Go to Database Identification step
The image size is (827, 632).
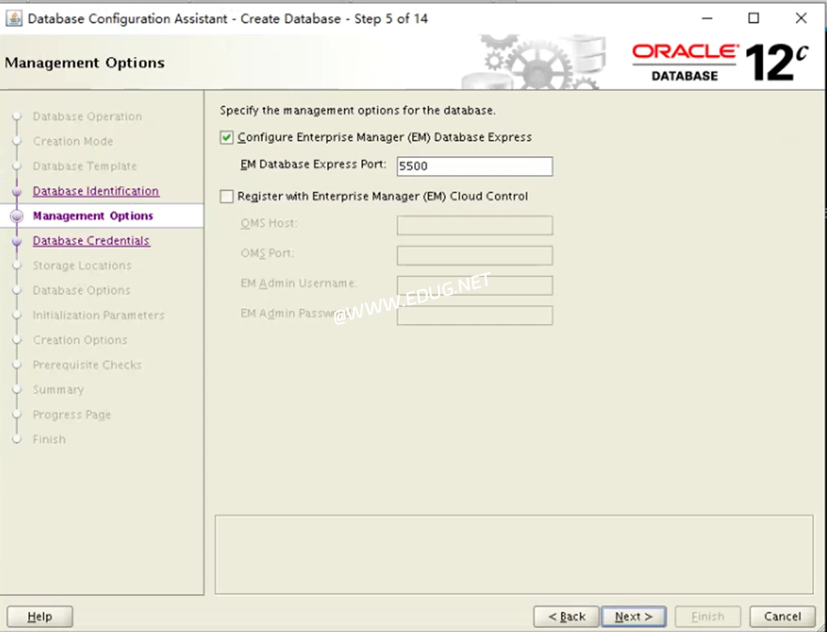[x=95, y=191]
